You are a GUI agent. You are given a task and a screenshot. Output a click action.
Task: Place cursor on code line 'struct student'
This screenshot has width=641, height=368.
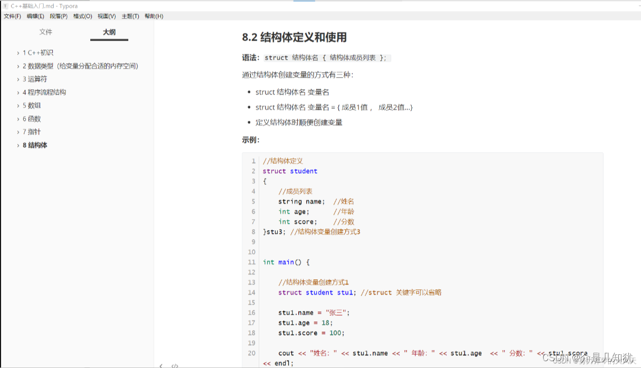[290, 171]
